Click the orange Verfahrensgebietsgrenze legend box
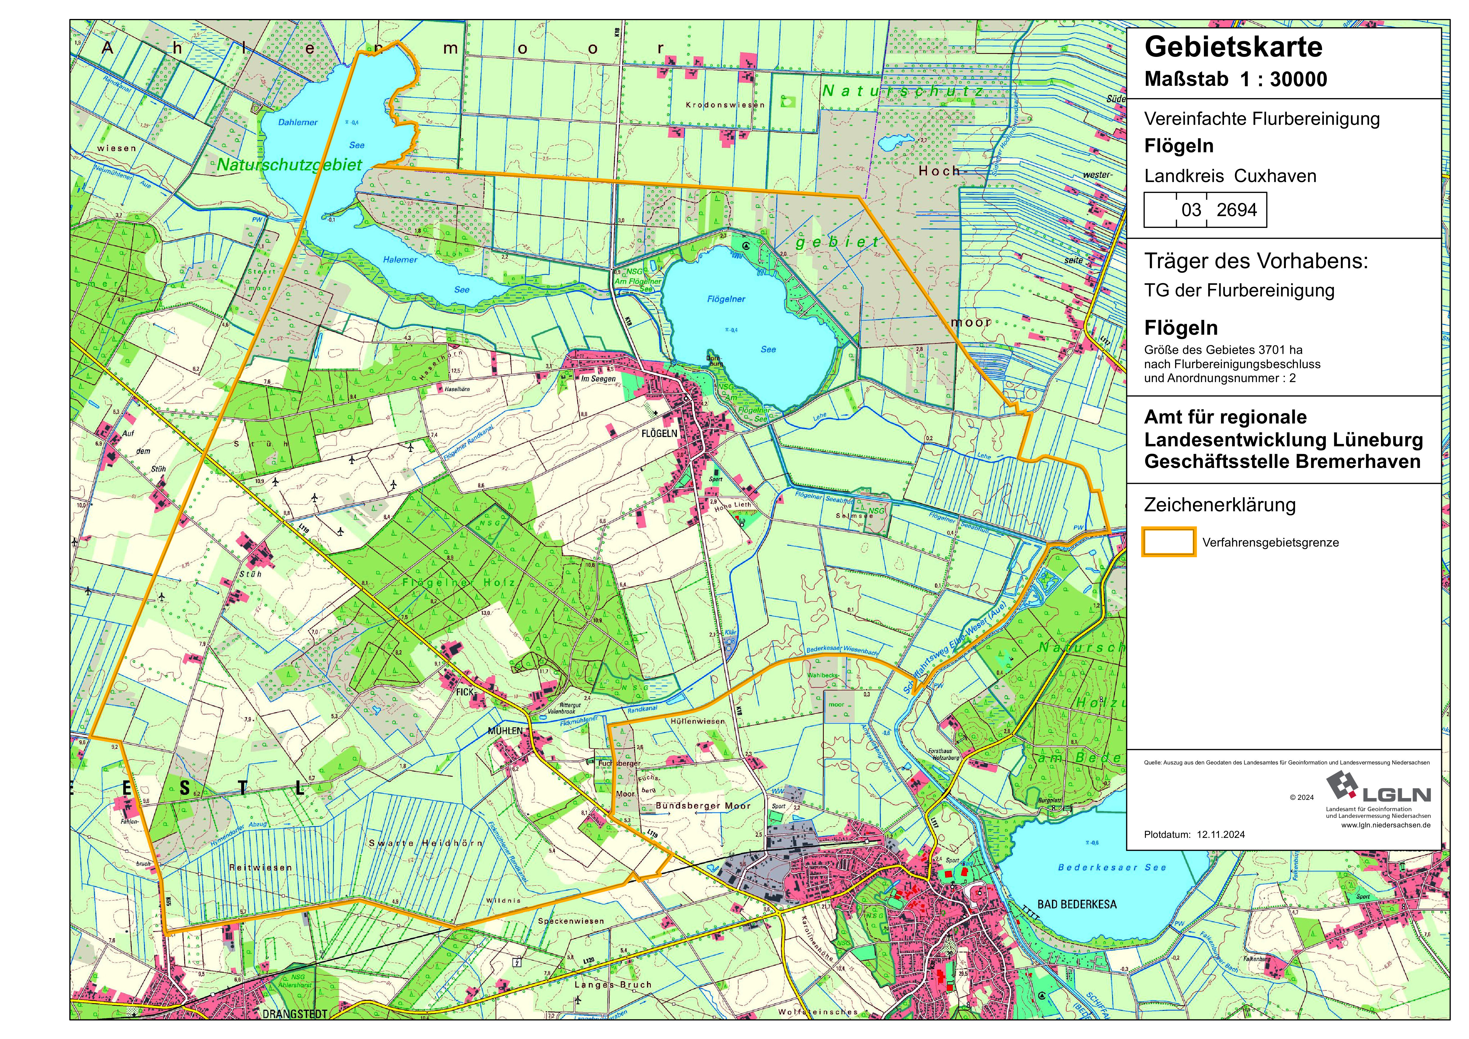Screen dimensions: 1469x1039 (x=1168, y=542)
